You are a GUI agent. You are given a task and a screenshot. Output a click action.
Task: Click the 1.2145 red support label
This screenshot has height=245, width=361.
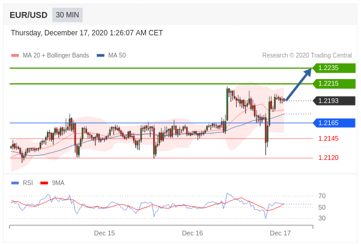(x=329, y=138)
